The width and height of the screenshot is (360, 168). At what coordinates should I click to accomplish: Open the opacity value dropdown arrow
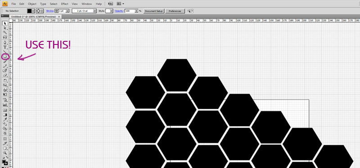(136, 11)
